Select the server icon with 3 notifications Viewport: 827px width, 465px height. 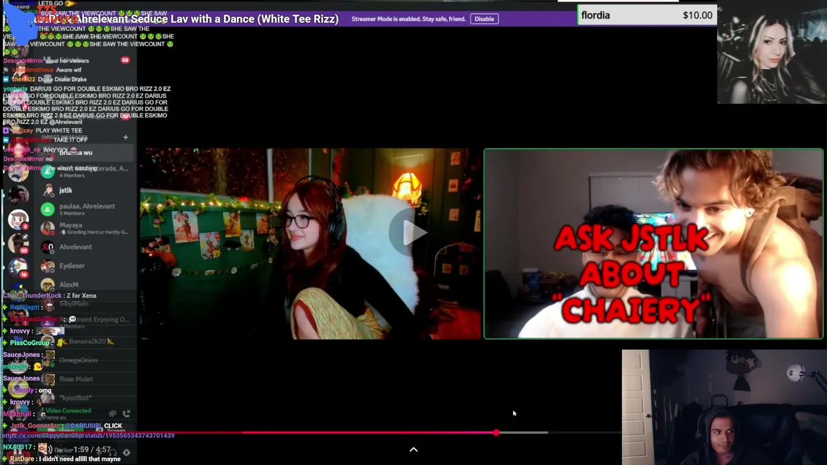18,219
